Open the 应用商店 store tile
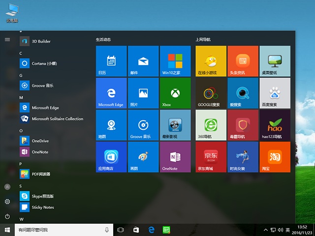 [x=111, y=157]
